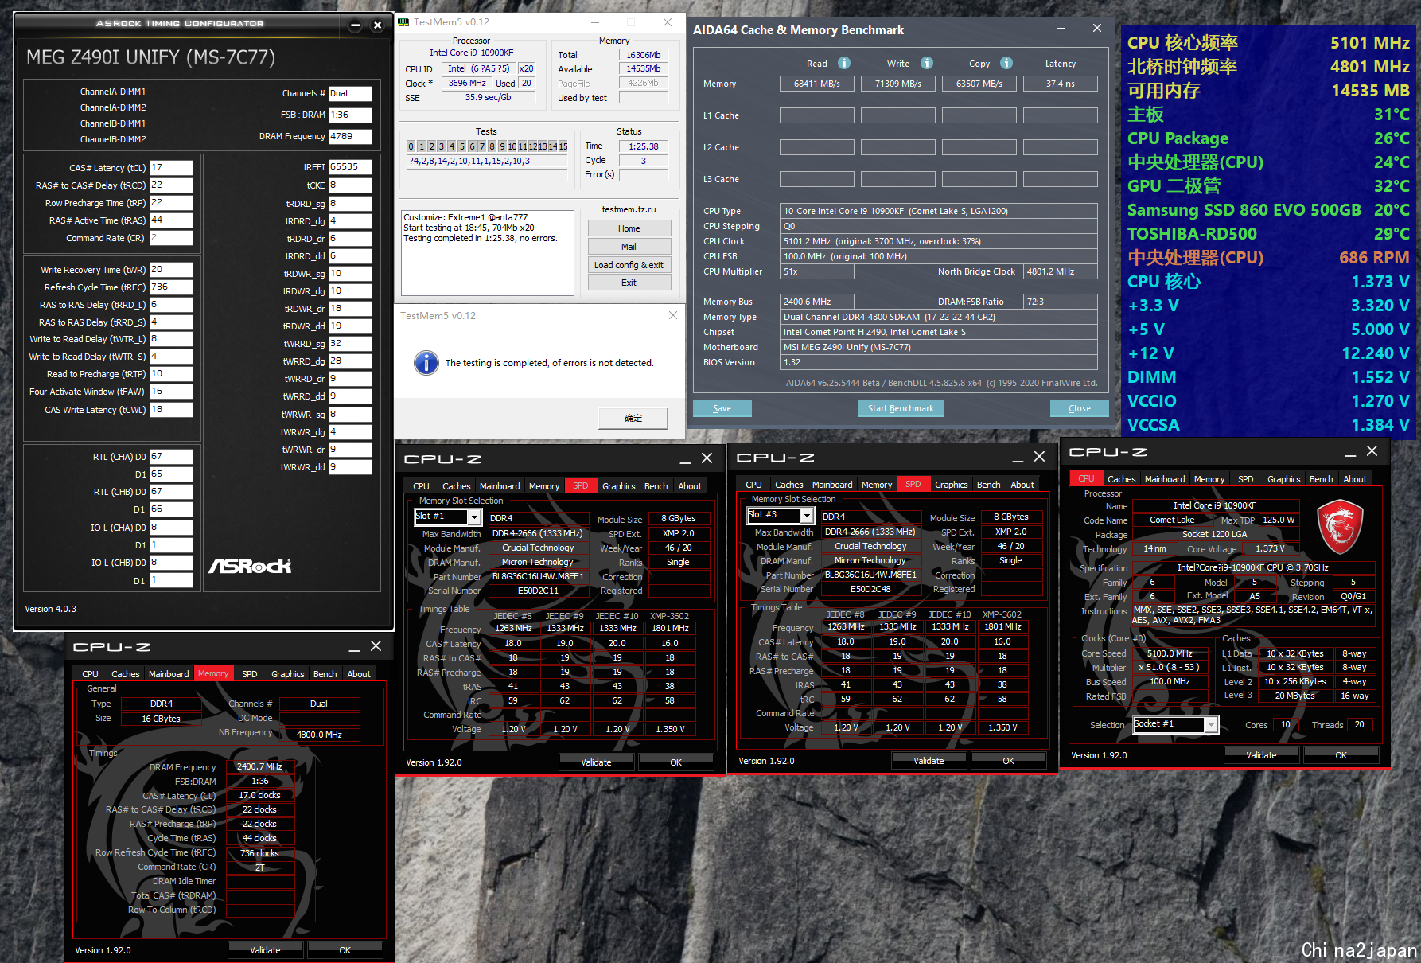Click the AIDA64 Memory Write result 71309 MB/s
Image resolution: width=1421 pixels, height=963 pixels.
pos(897,84)
